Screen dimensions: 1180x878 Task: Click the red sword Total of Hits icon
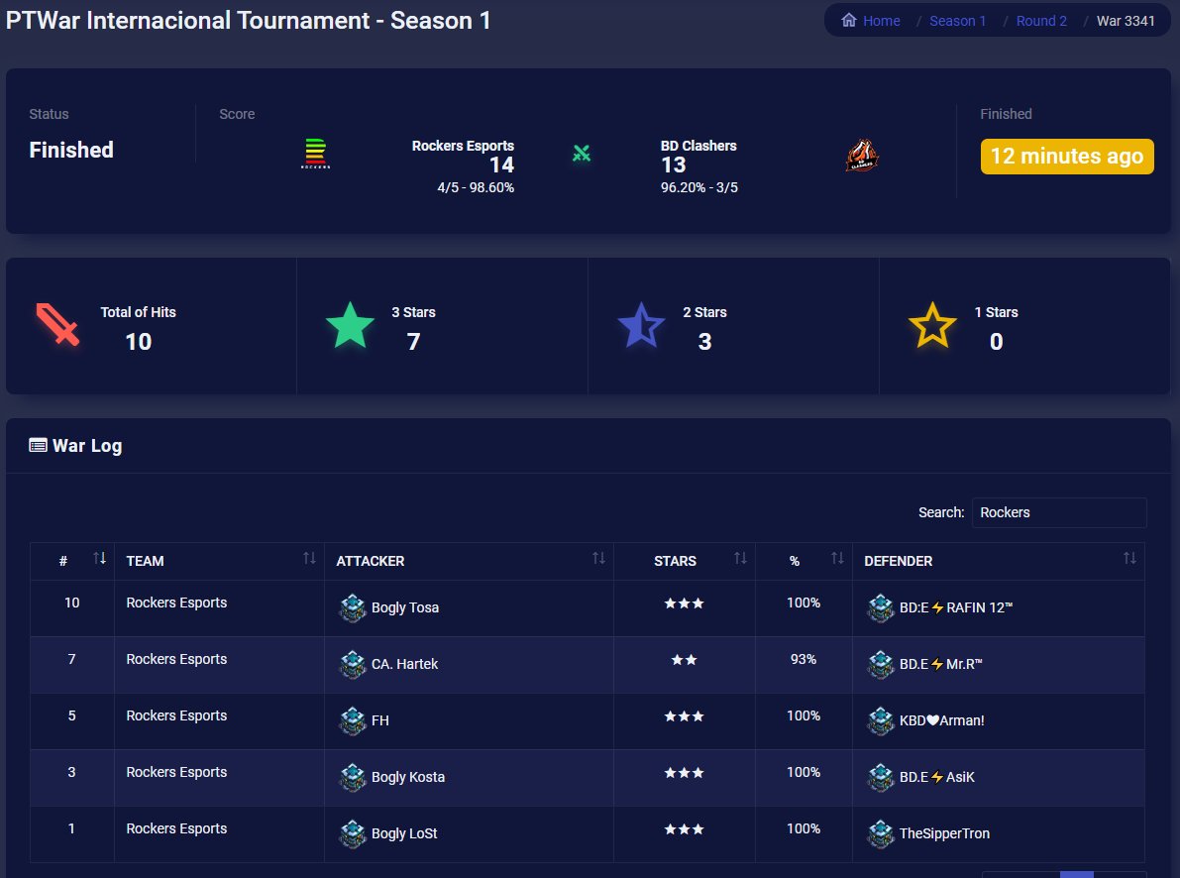coord(57,325)
